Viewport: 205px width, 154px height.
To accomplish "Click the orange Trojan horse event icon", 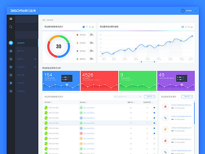I will click(165, 130).
